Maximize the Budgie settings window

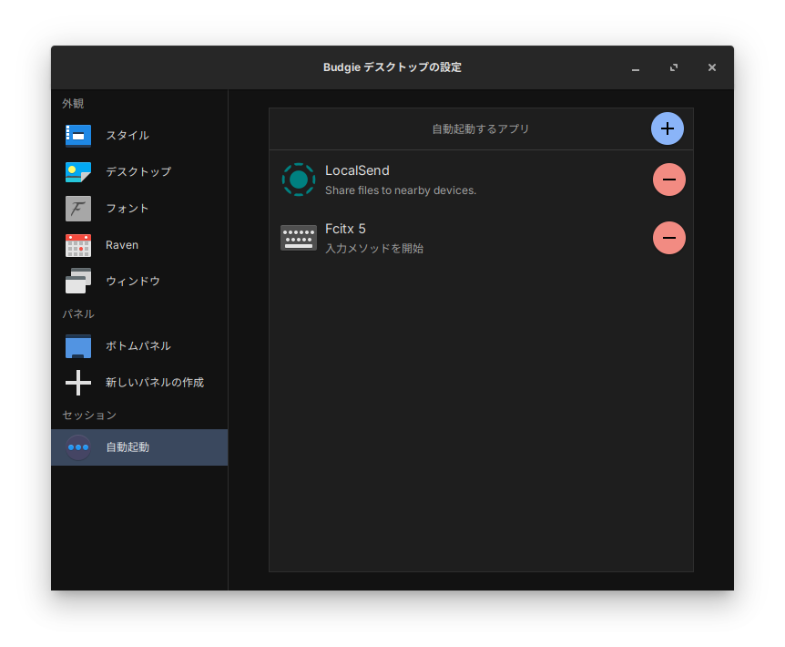pos(674,67)
